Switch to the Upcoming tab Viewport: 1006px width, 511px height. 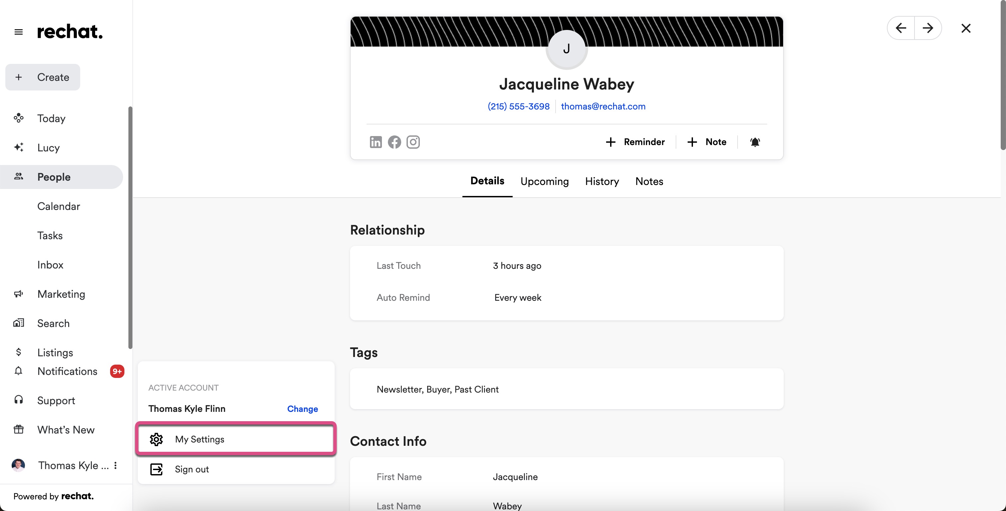click(x=544, y=181)
